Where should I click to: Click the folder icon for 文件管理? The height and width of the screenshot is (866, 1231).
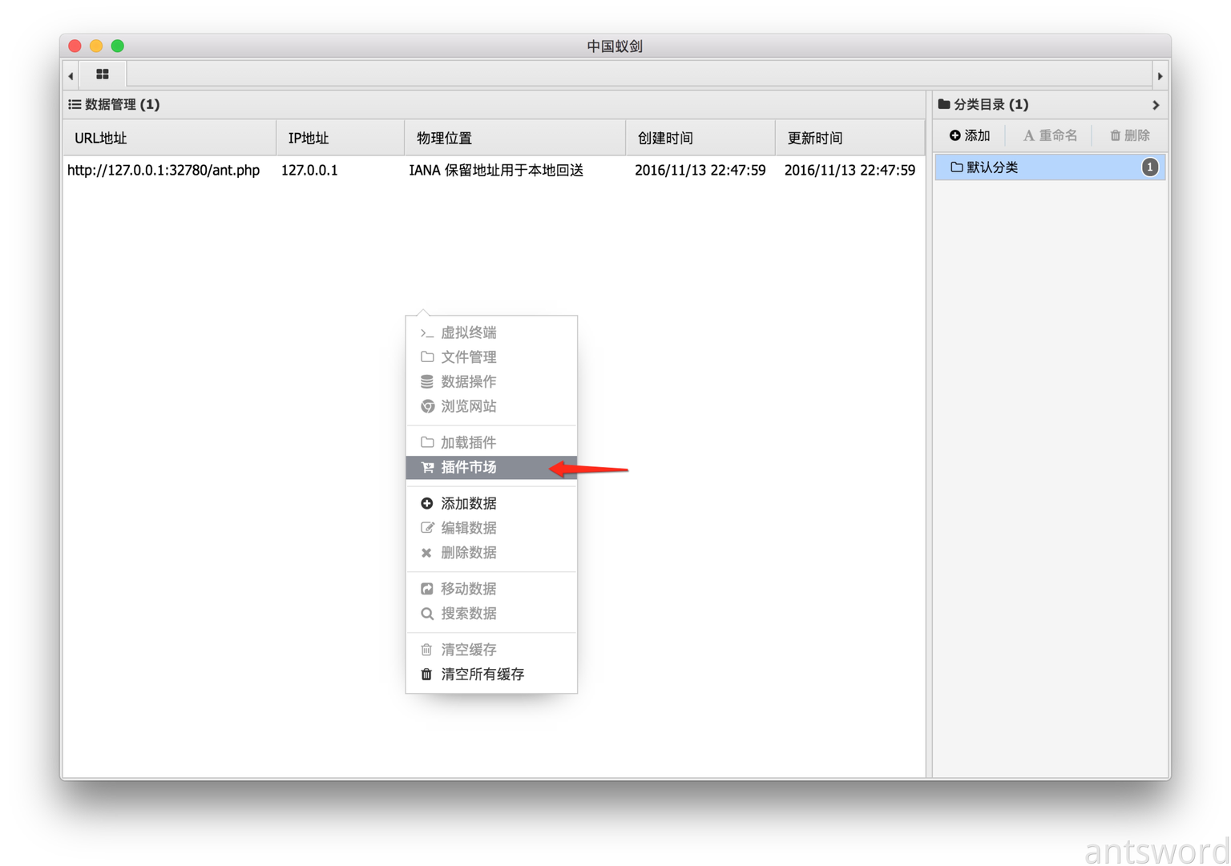[x=427, y=357]
